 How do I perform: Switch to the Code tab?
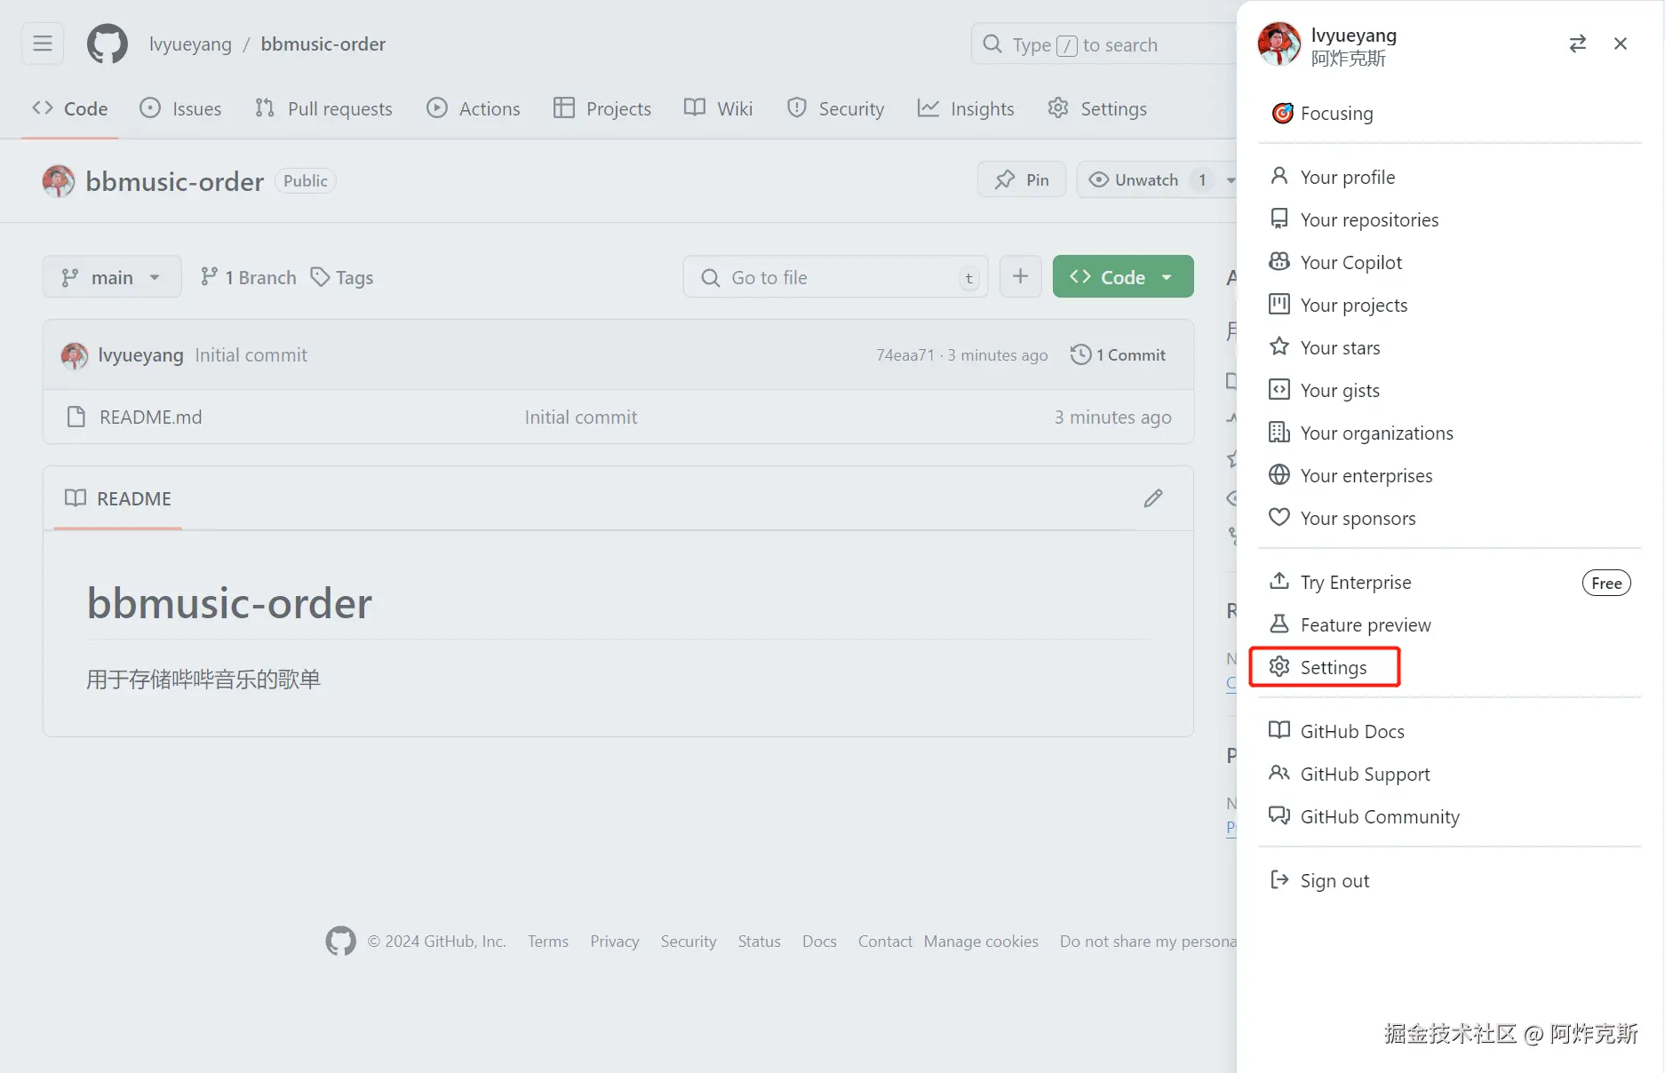pyautogui.click(x=70, y=108)
